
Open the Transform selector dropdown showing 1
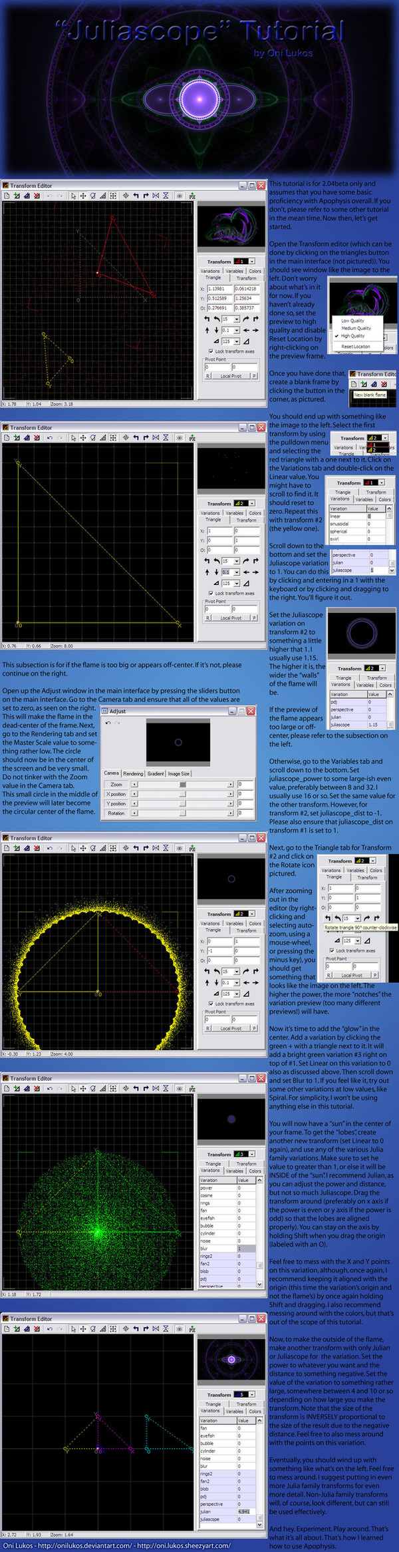click(x=252, y=262)
